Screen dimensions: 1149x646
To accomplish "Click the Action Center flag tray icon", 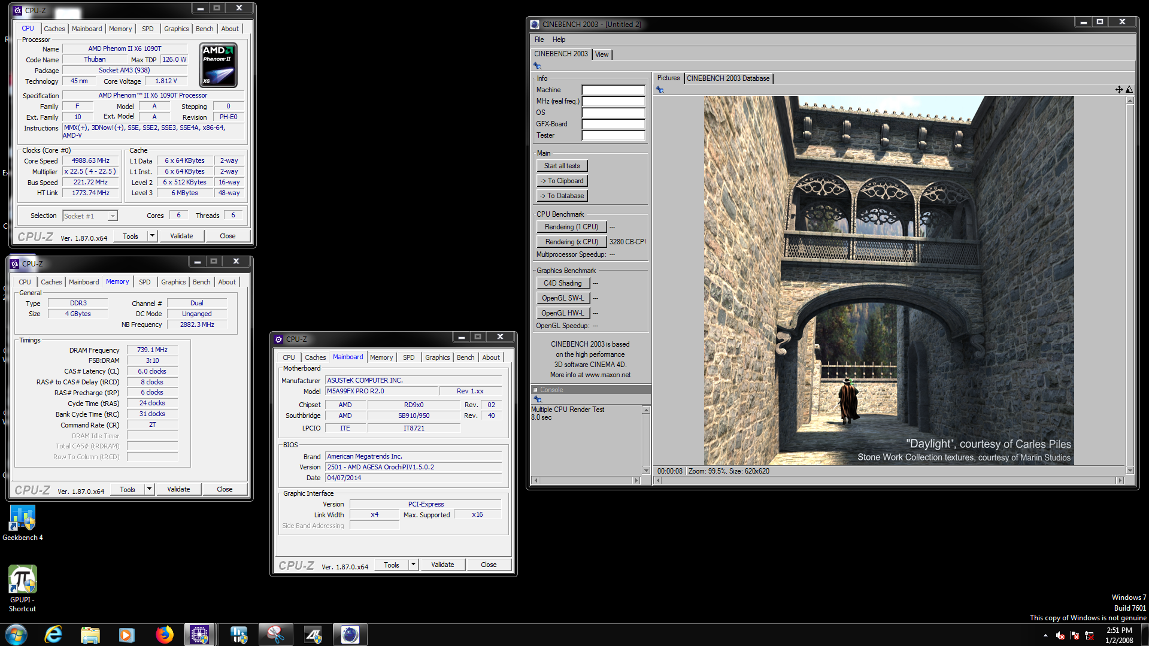I will [1075, 635].
